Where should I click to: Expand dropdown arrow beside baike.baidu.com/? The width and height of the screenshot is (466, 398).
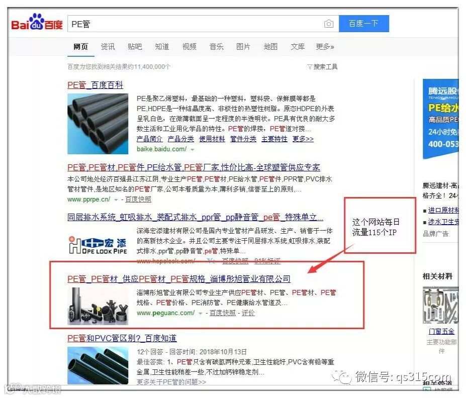[193, 149]
